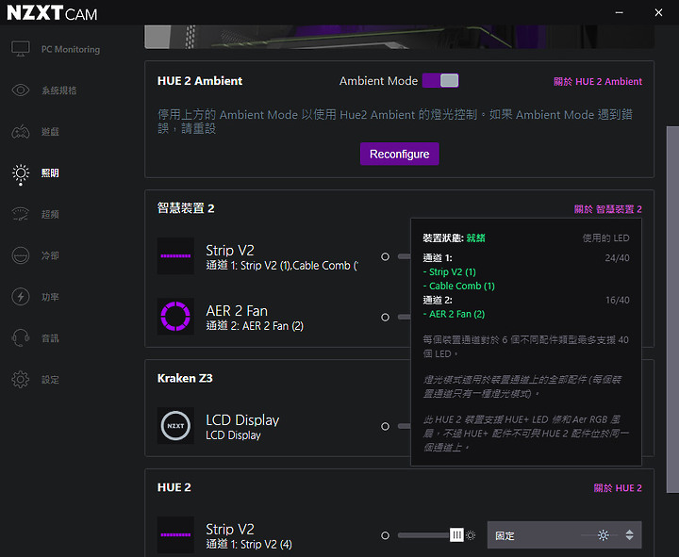
Task: Click Strip V2 thumbnail under 智慧裝置 2
Action: pos(175,256)
